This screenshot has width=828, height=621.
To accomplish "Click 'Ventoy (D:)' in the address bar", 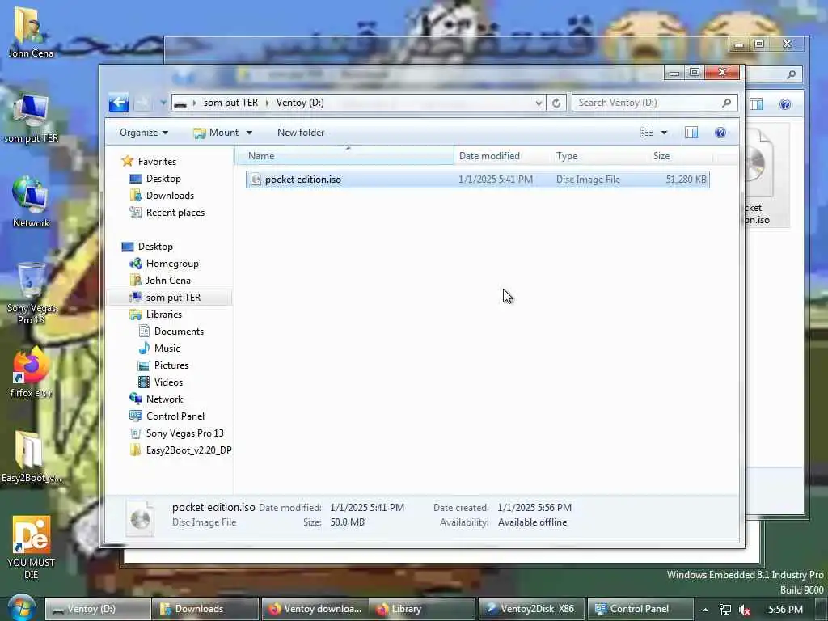I will [x=300, y=103].
